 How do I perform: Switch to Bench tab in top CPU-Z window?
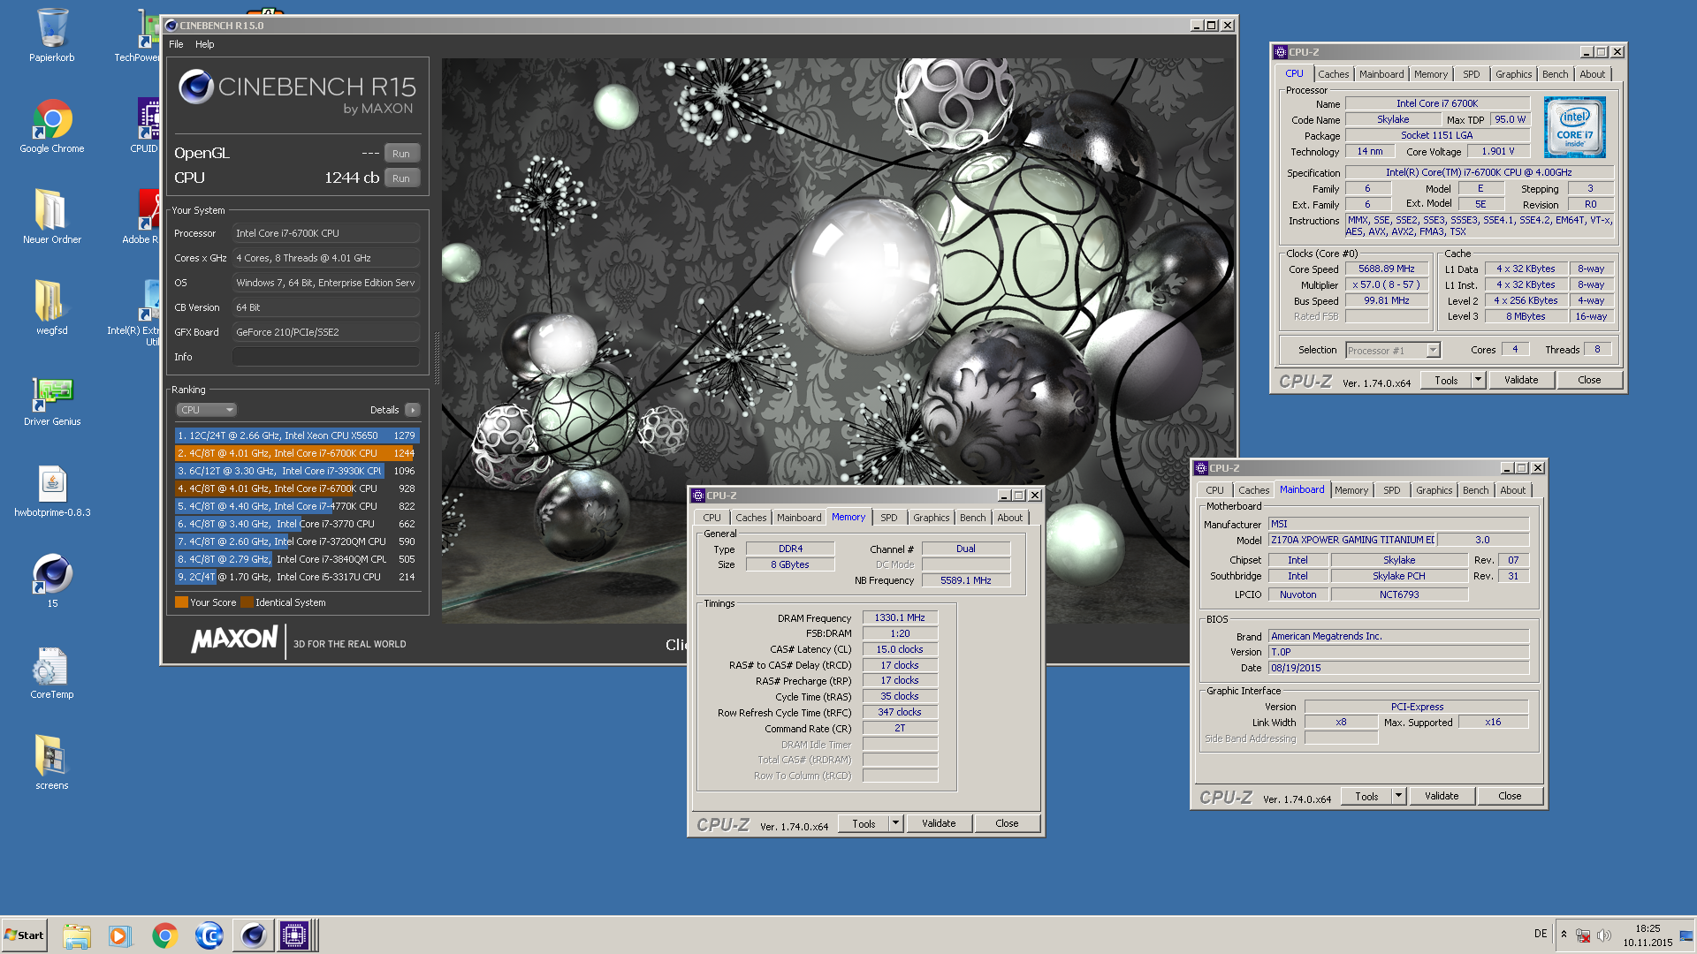point(1555,74)
